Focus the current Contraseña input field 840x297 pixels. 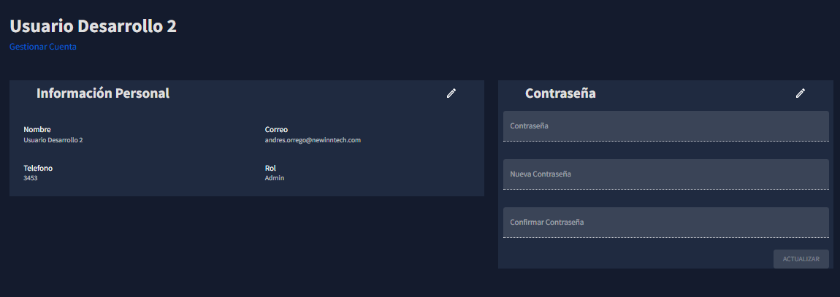pos(666,126)
